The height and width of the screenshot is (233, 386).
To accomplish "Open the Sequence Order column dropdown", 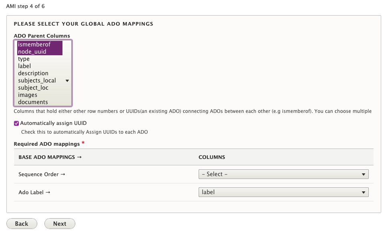I will click(283, 174).
